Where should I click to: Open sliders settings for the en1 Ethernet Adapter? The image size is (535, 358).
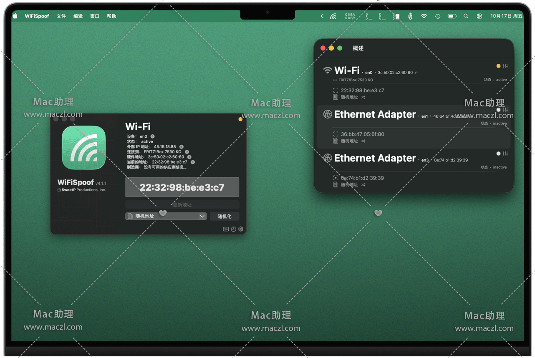[505, 110]
